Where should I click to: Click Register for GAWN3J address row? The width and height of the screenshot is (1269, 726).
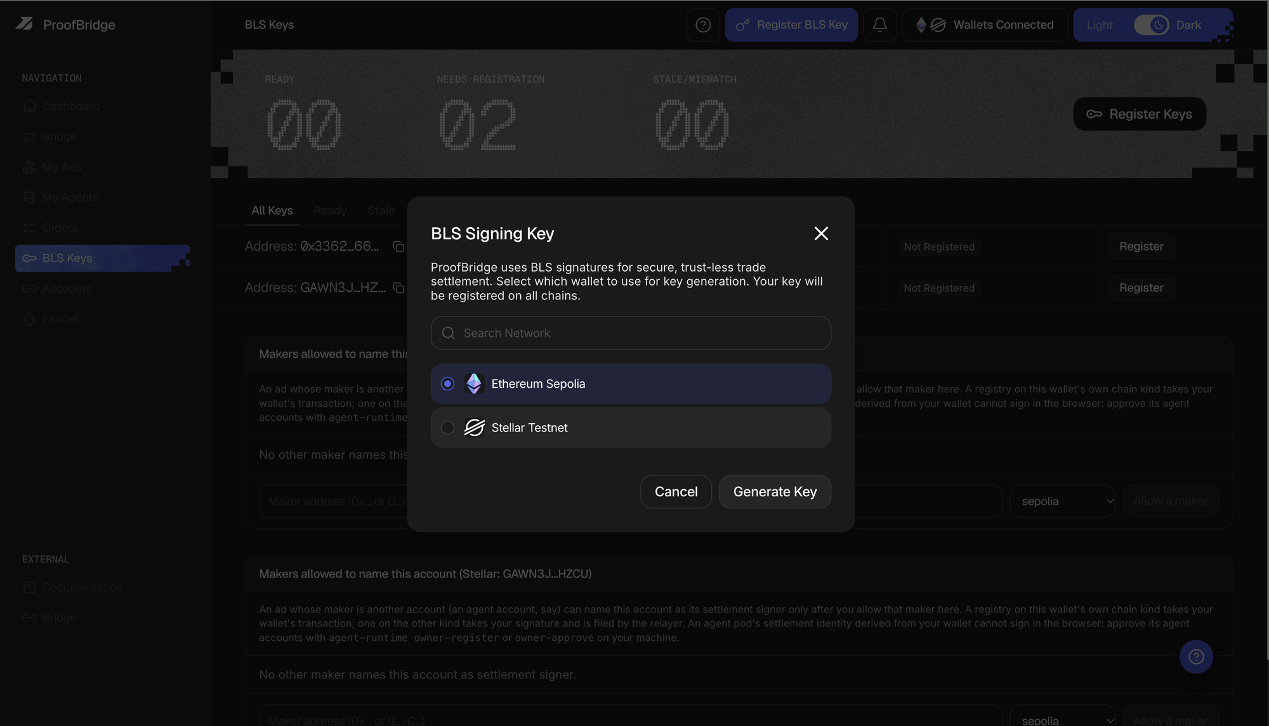click(x=1141, y=288)
